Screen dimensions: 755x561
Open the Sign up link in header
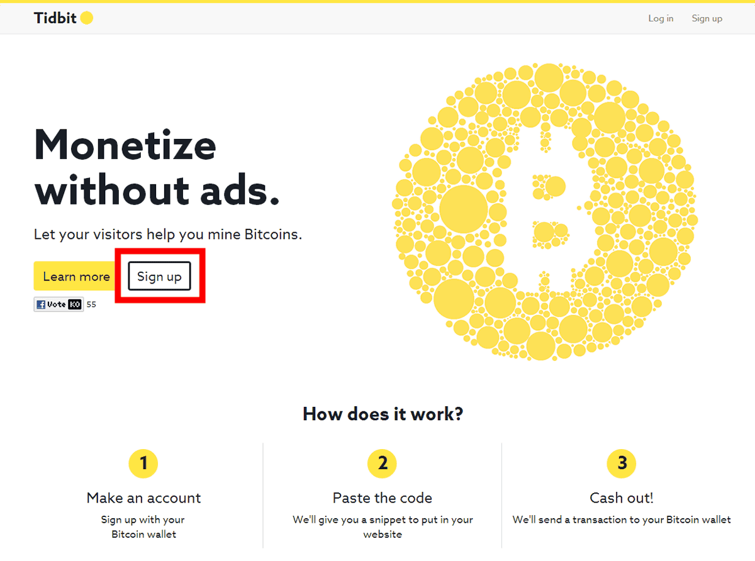pyautogui.click(x=707, y=18)
